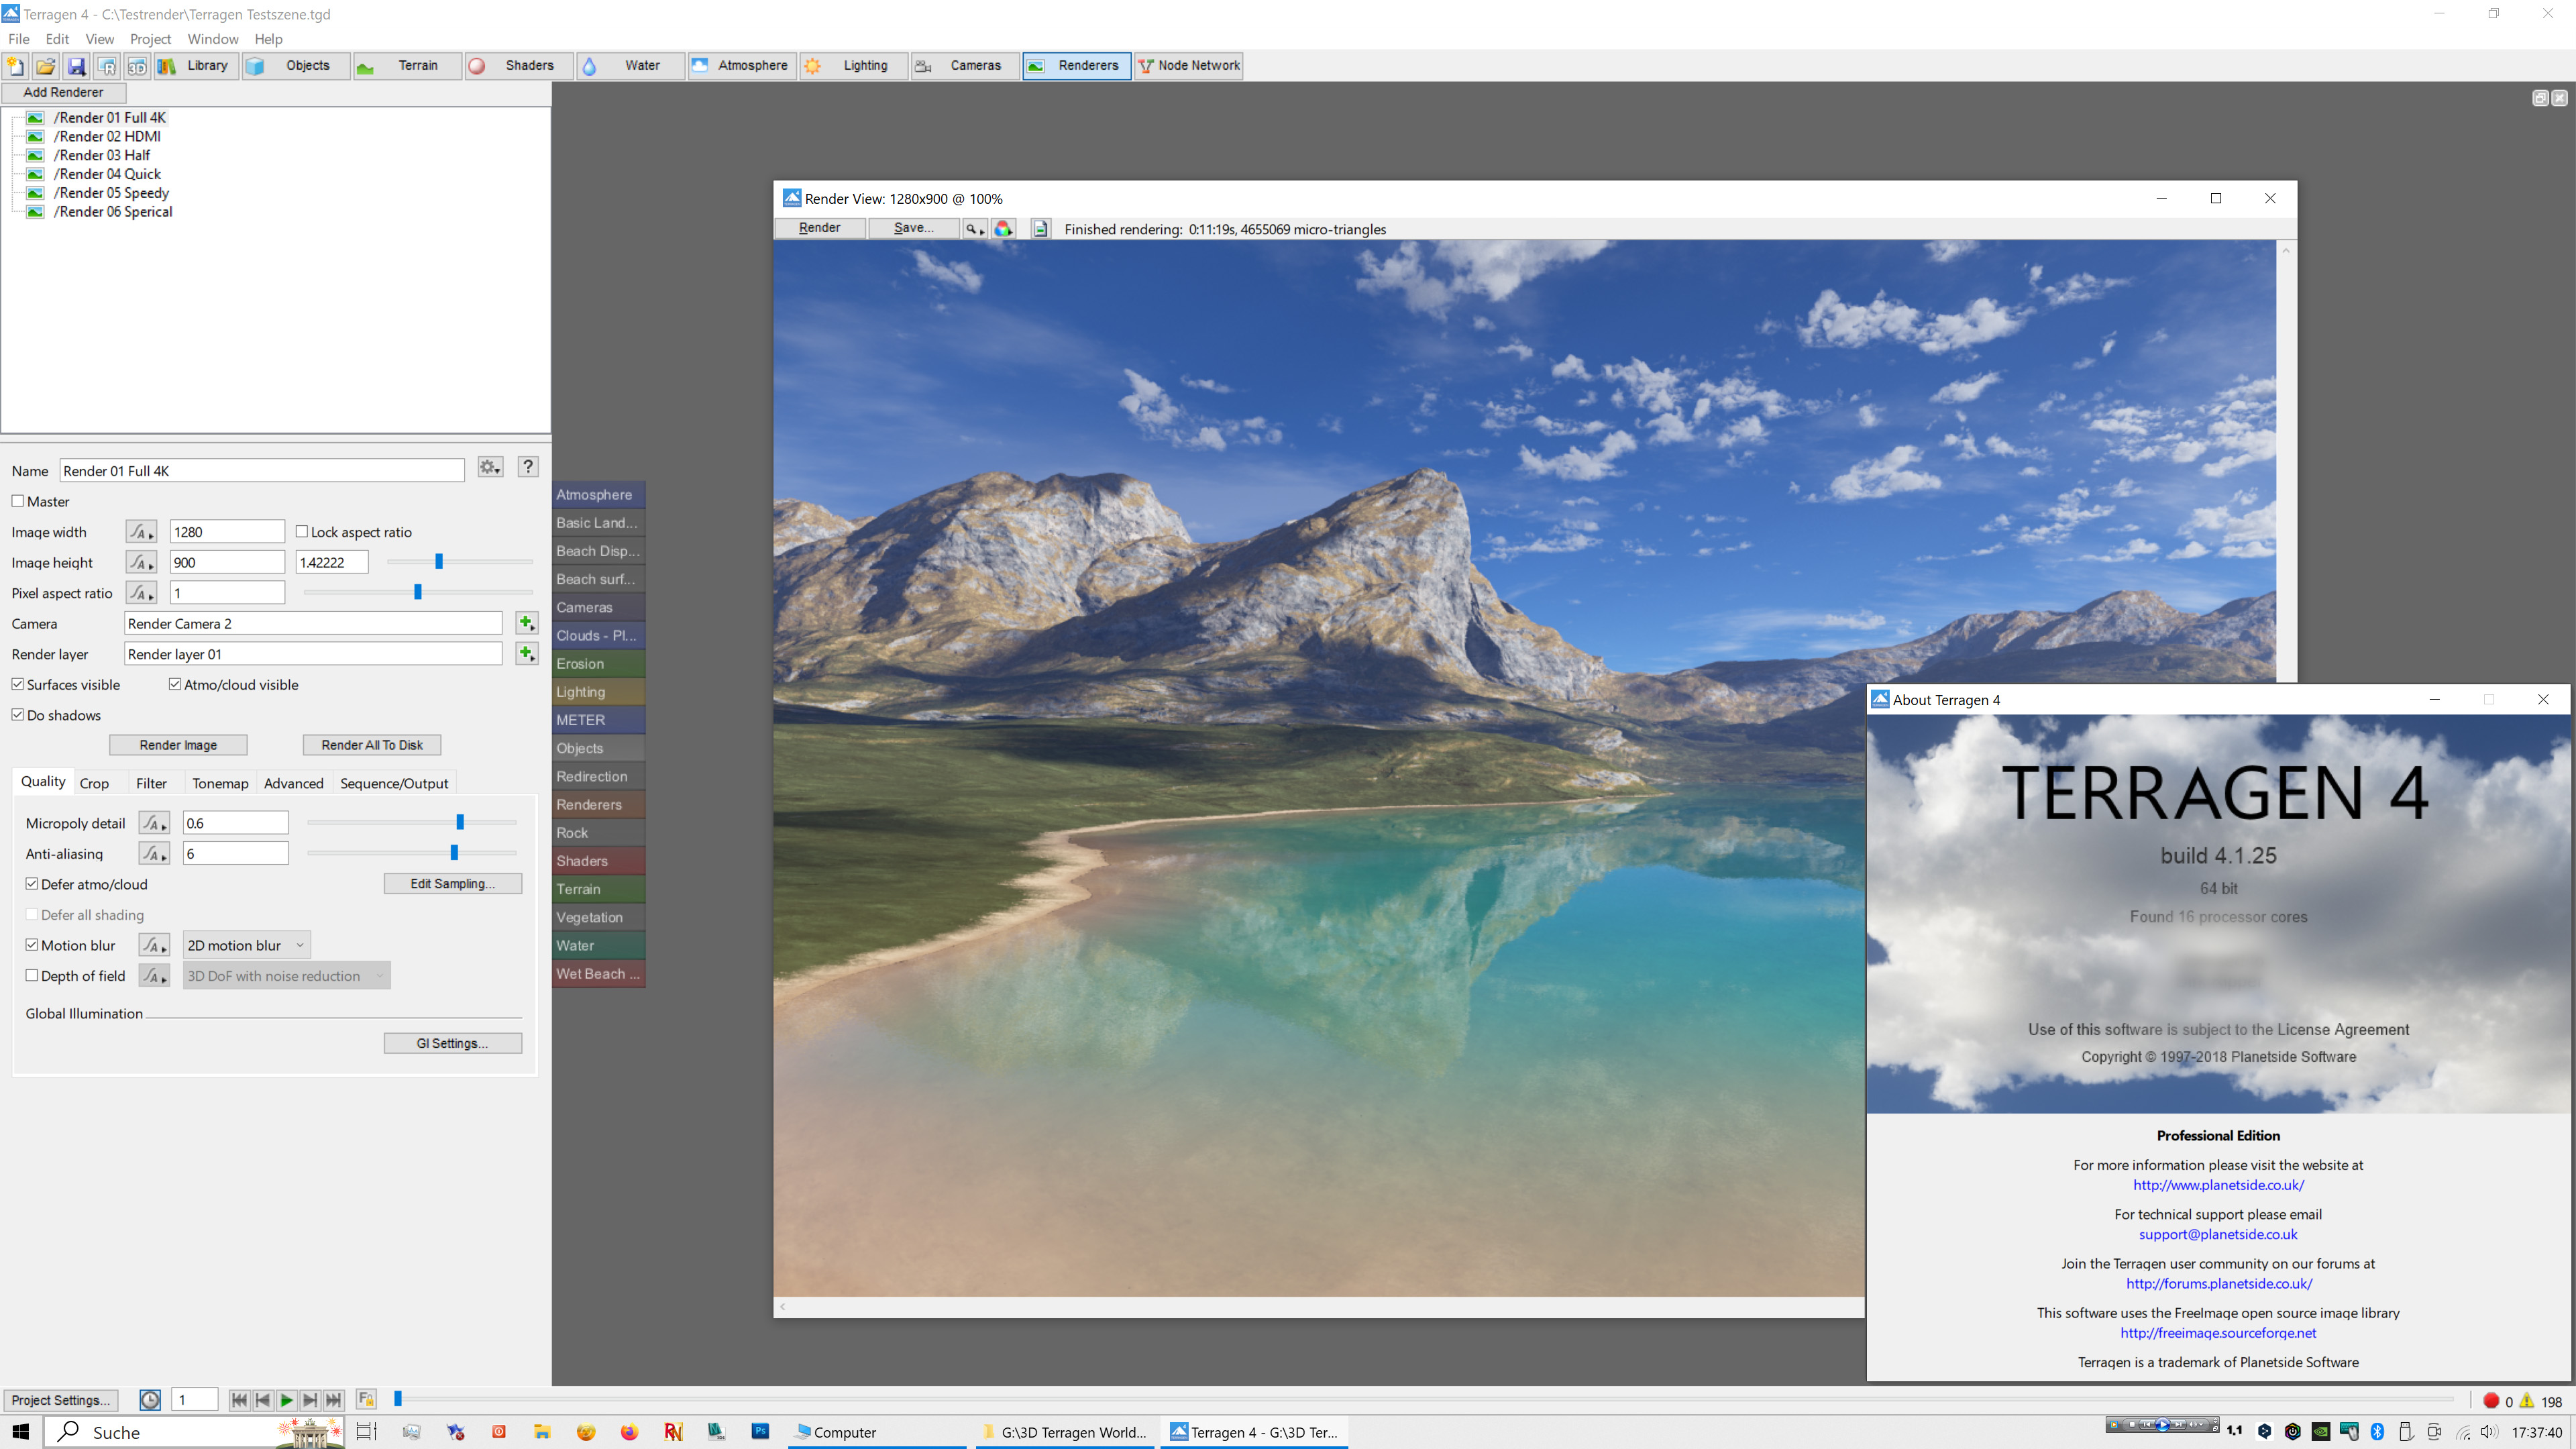Toggle Atmo/cloud visible checkbox

coord(175,684)
